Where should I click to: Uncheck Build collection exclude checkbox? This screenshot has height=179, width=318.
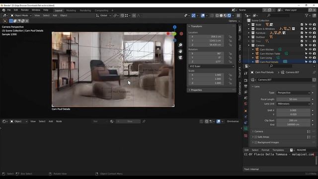coord(302,24)
